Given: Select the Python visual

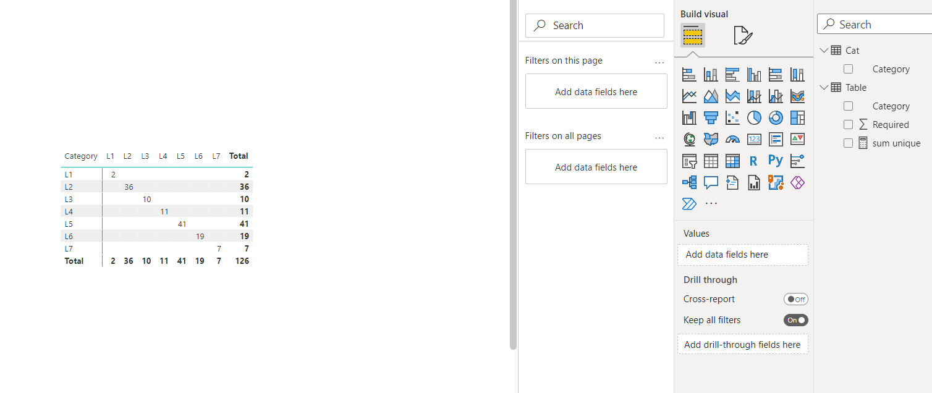Looking at the screenshot, I should pyautogui.click(x=776, y=161).
